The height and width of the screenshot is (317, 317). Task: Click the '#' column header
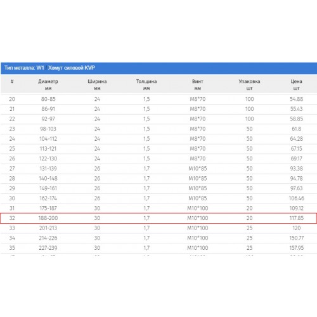click(x=12, y=81)
